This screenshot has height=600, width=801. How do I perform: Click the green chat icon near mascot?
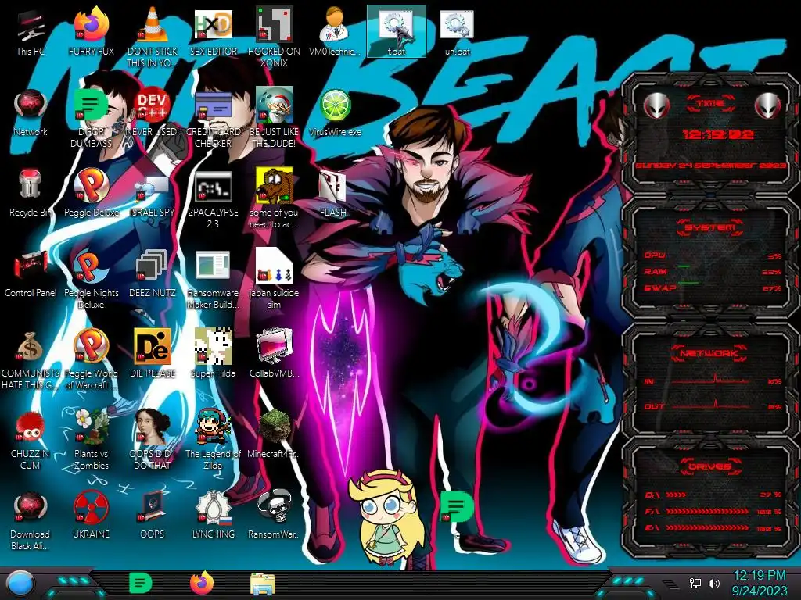click(x=456, y=506)
